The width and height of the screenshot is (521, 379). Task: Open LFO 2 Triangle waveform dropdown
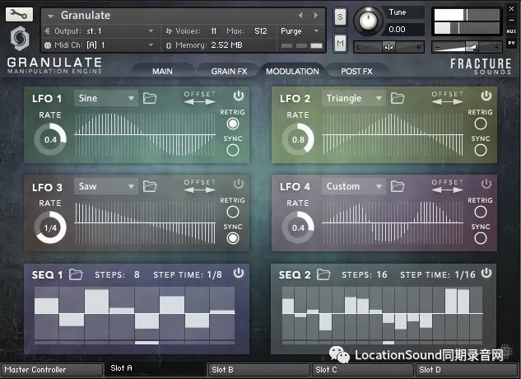point(354,98)
